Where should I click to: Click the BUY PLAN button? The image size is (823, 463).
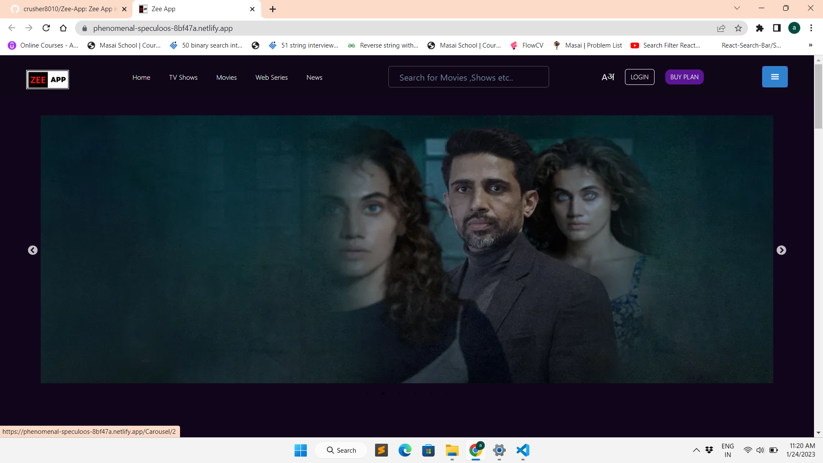click(x=684, y=77)
